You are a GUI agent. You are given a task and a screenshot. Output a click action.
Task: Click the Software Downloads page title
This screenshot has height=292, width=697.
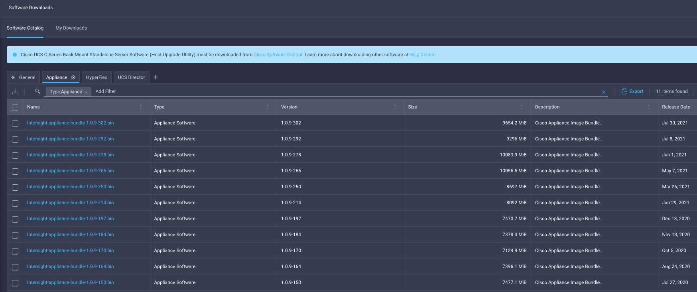pos(31,8)
